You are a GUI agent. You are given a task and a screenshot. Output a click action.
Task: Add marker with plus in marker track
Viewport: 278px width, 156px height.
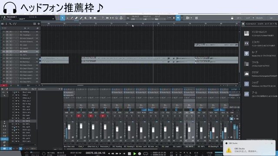click(25, 28)
